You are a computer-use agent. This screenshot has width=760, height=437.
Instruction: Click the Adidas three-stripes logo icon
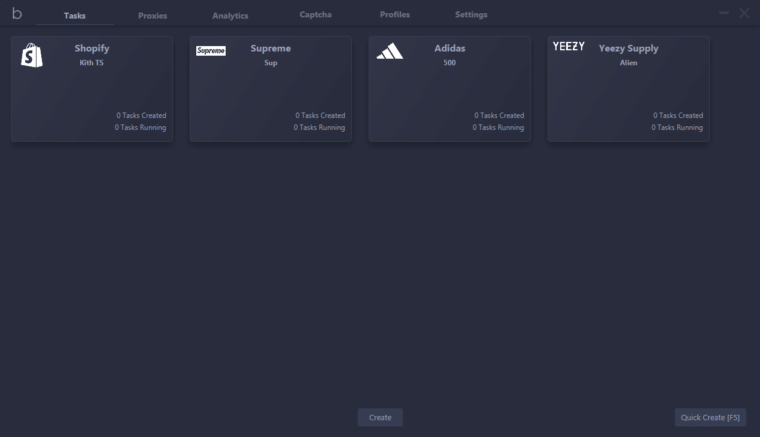pyautogui.click(x=390, y=51)
